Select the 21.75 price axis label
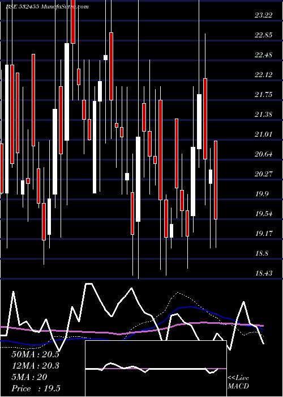 coord(264,95)
